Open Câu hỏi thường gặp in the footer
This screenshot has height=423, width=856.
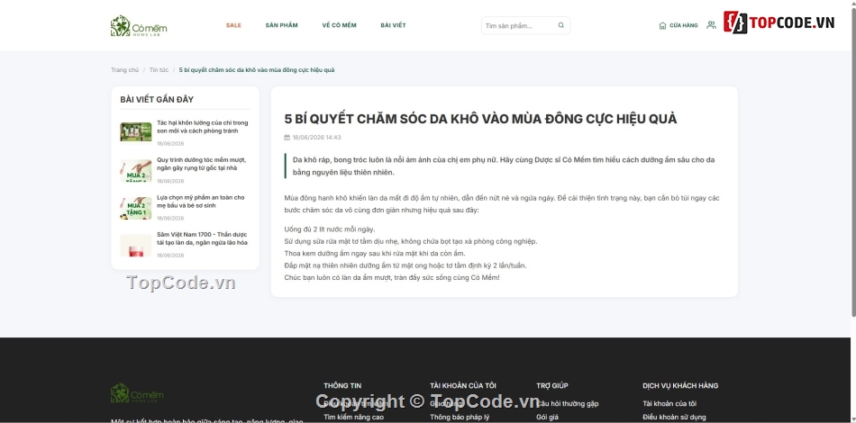[x=567, y=404]
